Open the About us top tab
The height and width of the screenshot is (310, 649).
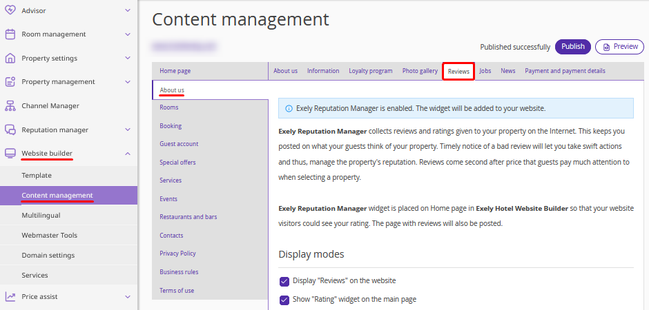(x=285, y=71)
